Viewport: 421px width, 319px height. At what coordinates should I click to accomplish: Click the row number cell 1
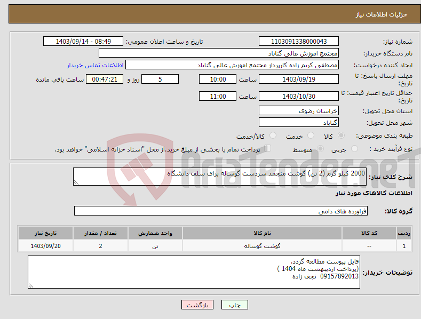pos(404,246)
